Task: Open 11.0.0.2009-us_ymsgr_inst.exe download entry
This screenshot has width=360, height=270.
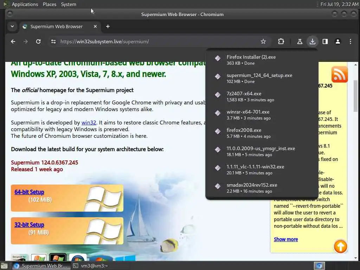Action: (262, 151)
